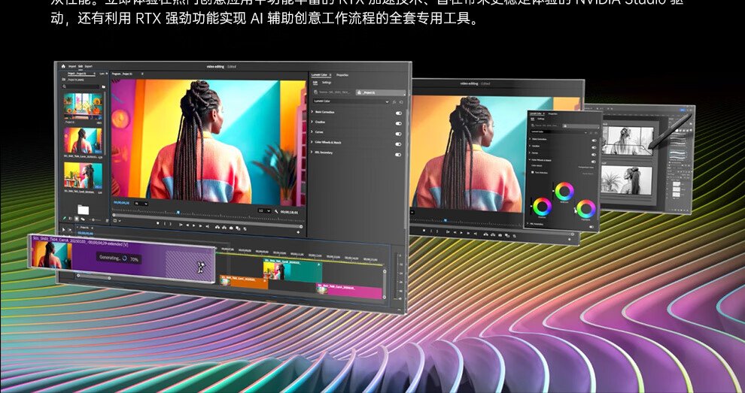The image size is (745, 393).
Task: Disable the Creative section toggle
Action: [398, 122]
